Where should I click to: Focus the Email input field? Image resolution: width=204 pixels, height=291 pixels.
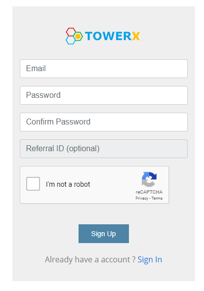[x=104, y=69]
